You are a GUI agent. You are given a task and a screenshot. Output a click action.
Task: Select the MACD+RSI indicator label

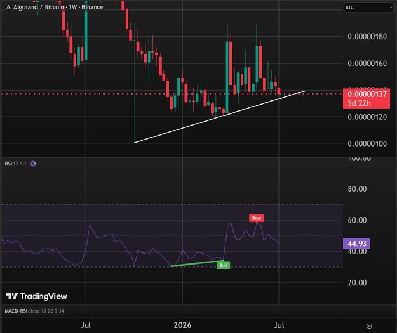[34, 311]
